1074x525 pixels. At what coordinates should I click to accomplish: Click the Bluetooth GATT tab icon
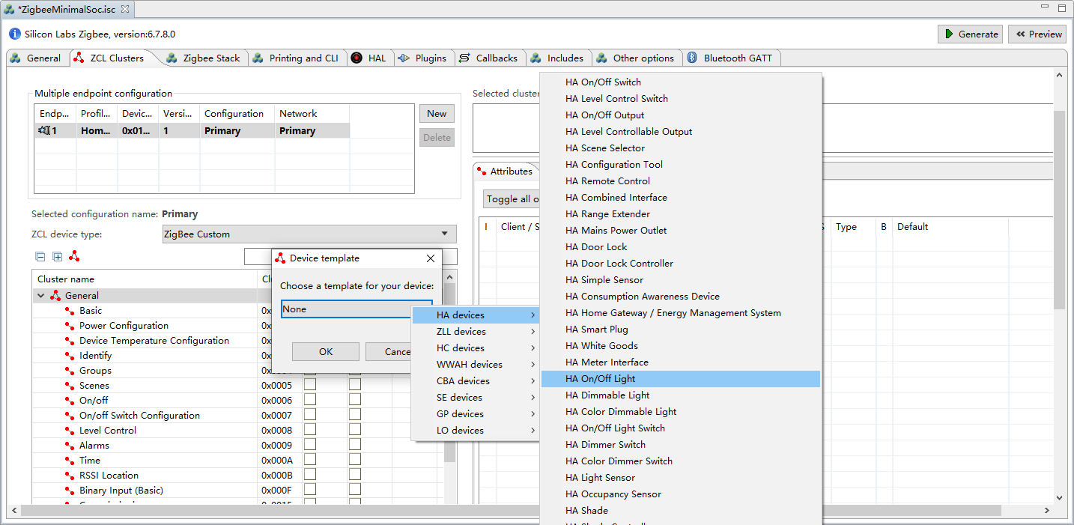(693, 58)
